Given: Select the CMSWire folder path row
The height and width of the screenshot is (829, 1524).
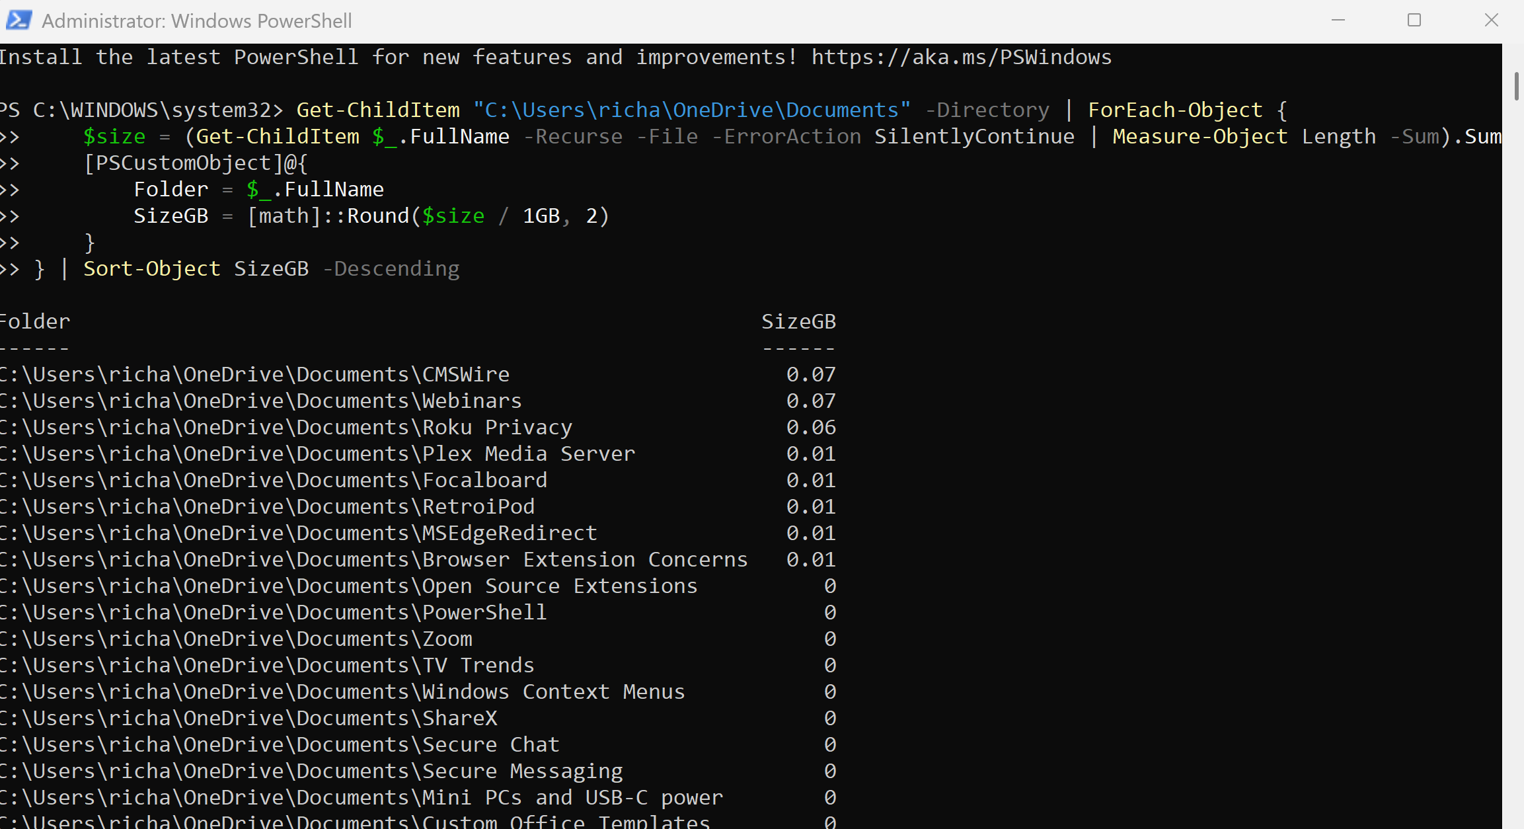Looking at the screenshot, I should point(418,375).
